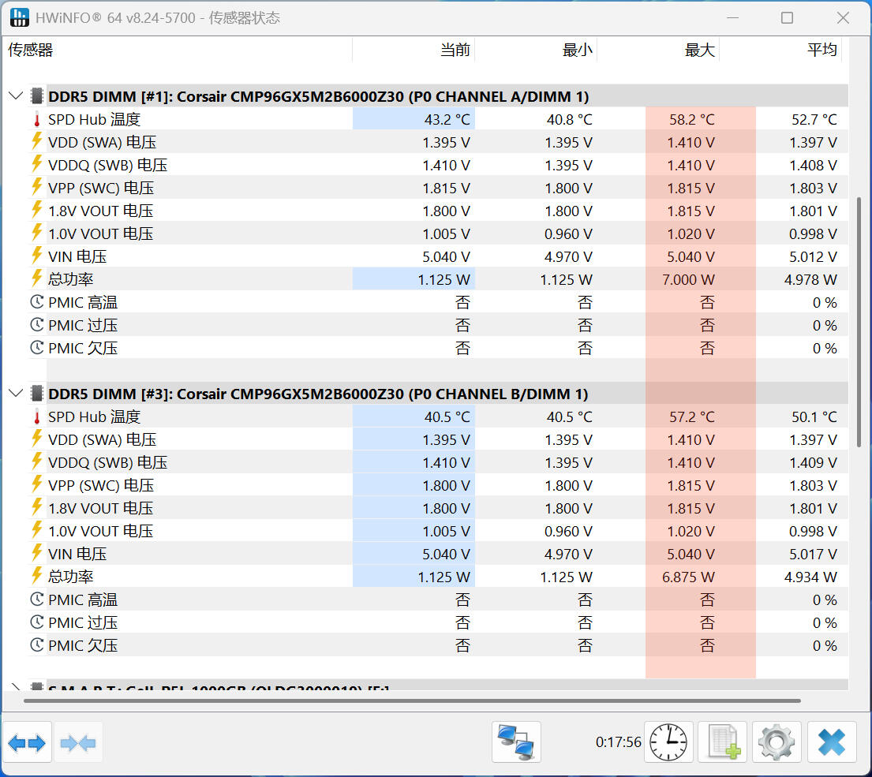
Task: Click the vertical scrollbar thumb
Action: 859,321
